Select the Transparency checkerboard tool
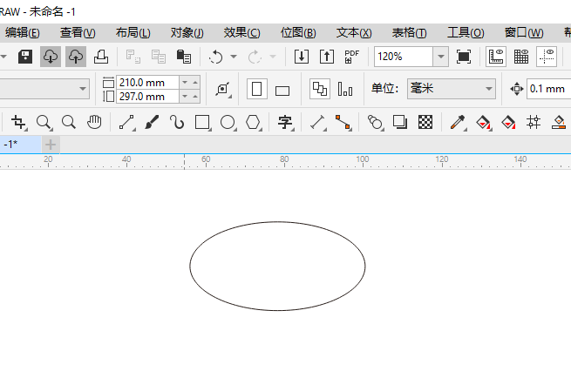Viewport: 571px width, 378px height. coord(425,122)
